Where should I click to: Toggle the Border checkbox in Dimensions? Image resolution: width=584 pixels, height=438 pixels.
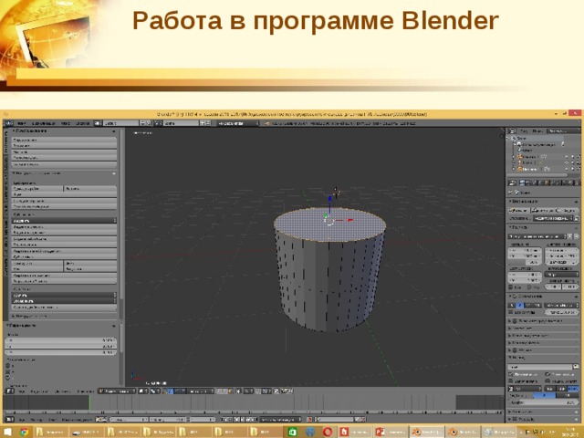point(511,287)
